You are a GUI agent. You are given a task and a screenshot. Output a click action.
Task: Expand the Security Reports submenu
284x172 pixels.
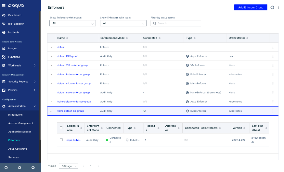point(34,82)
